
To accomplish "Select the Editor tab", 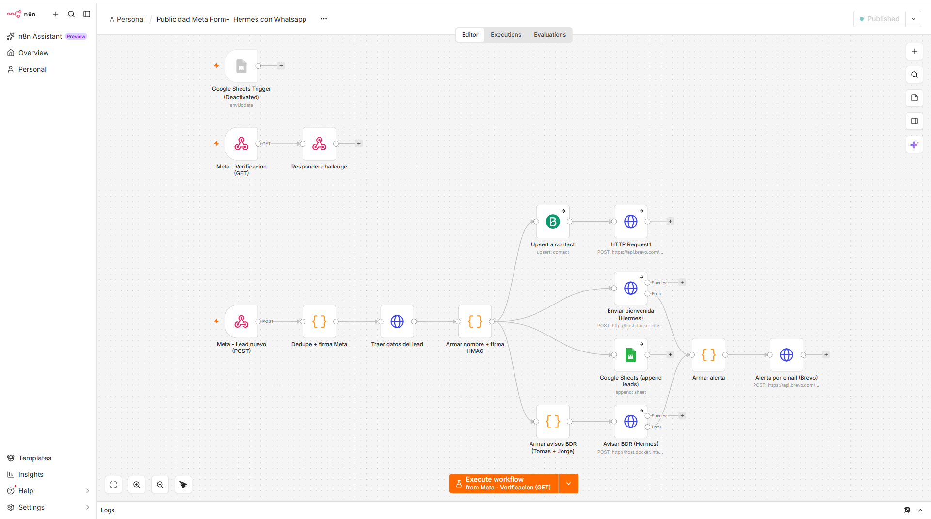I will pyautogui.click(x=470, y=35).
